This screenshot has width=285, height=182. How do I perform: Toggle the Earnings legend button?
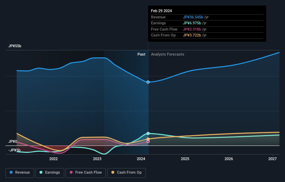click(x=50, y=173)
